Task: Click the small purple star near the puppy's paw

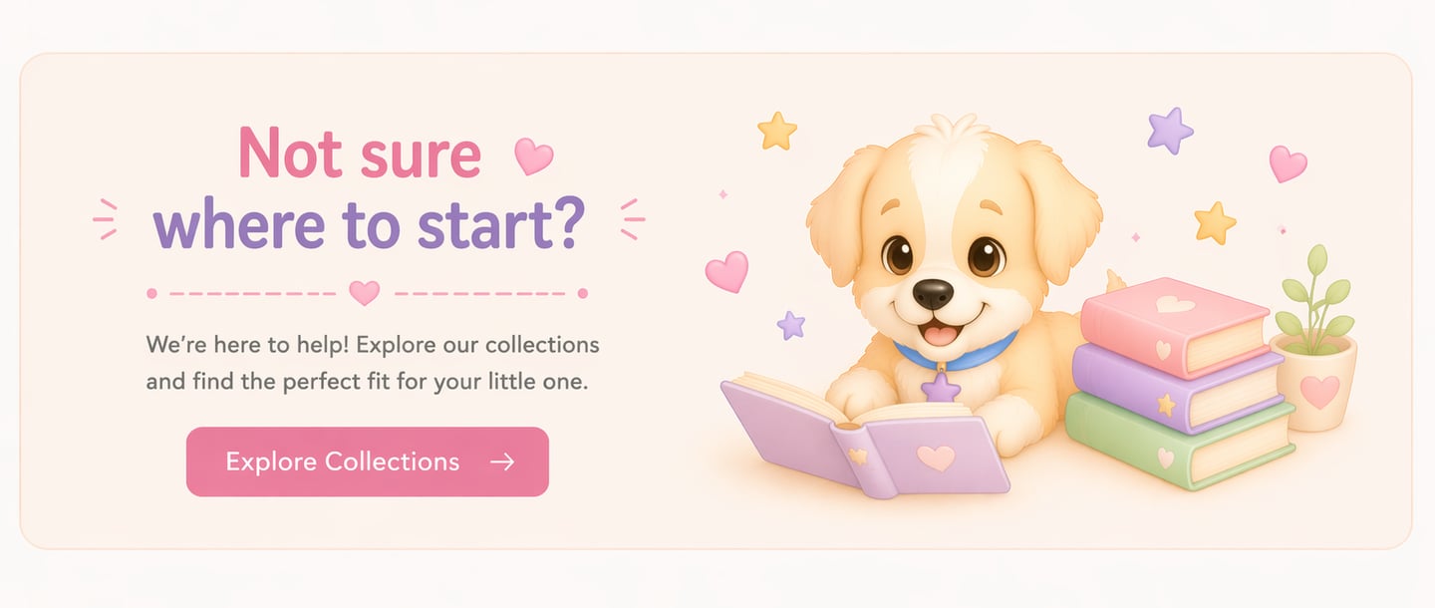Action: click(790, 325)
